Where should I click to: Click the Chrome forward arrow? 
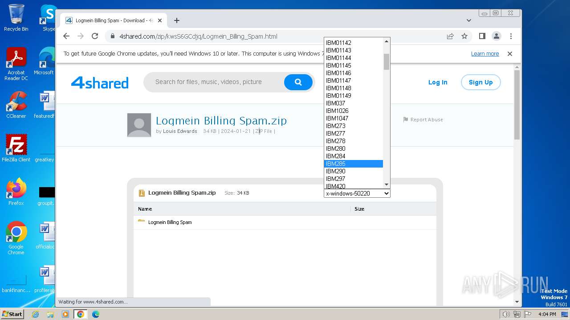pyautogui.click(x=81, y=36)
